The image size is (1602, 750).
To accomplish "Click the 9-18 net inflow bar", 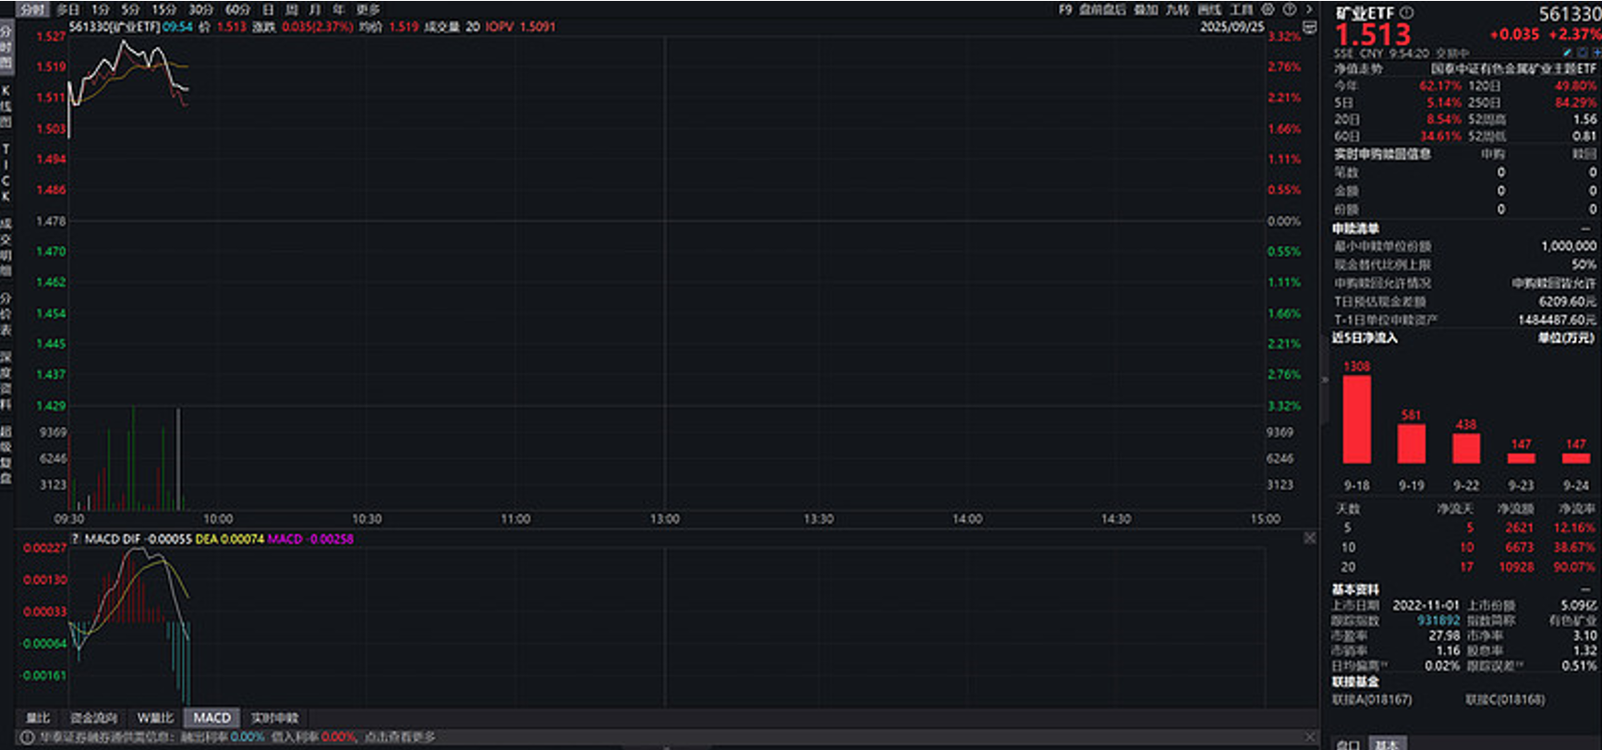I will (1356, 419).
